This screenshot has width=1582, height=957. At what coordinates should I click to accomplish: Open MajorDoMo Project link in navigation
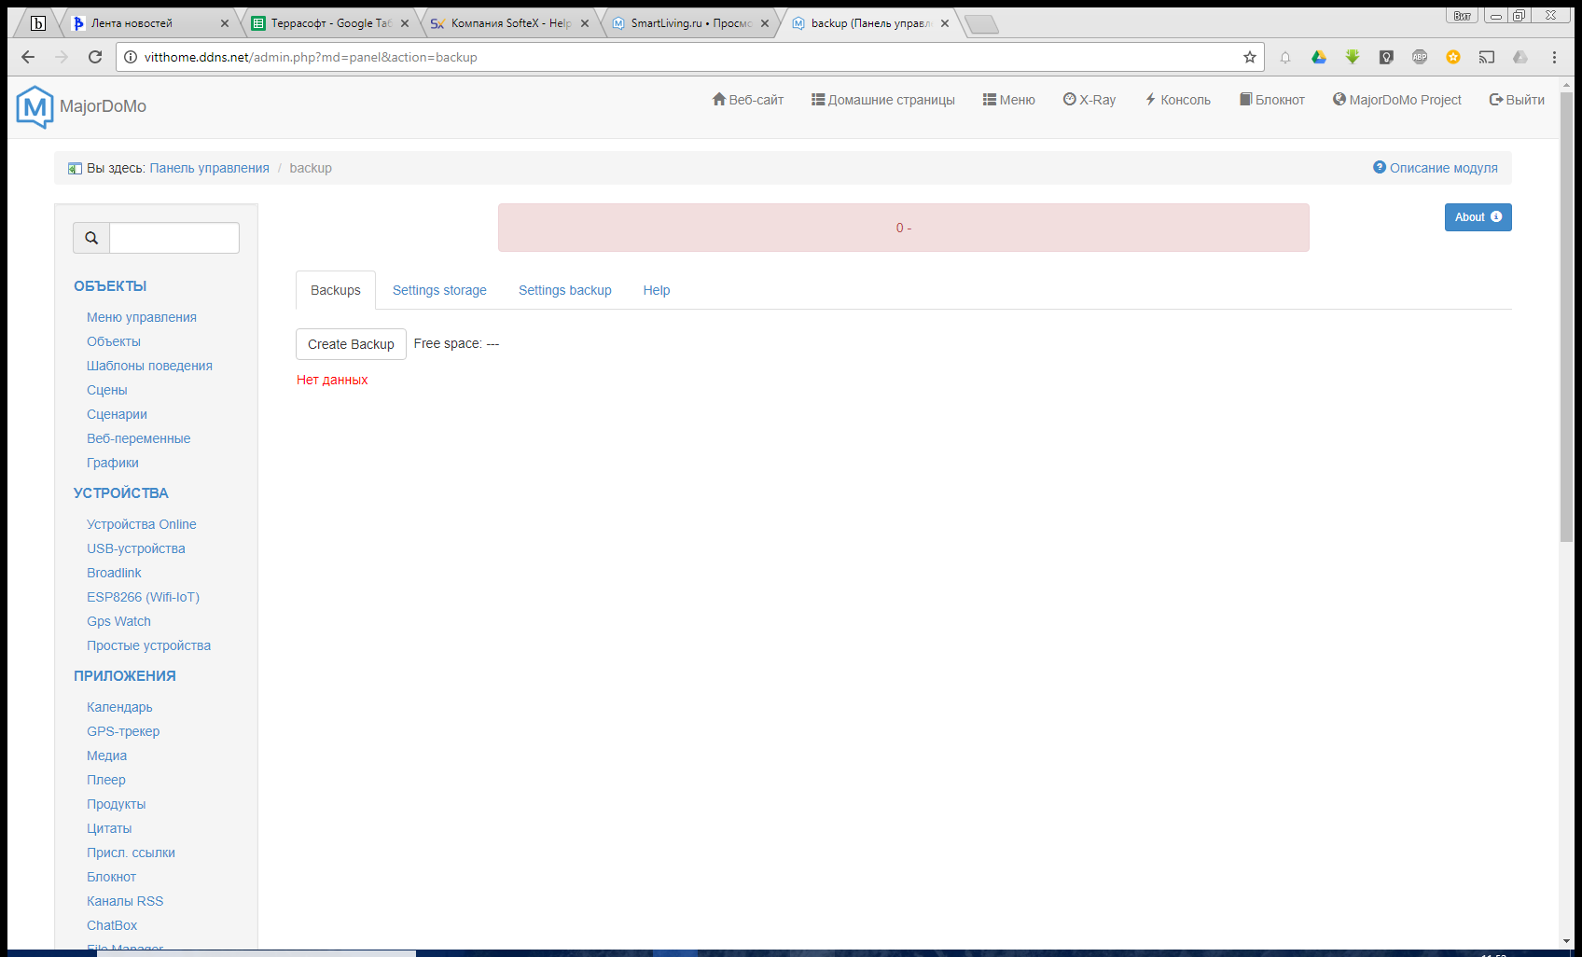(x=1397, y=100)
